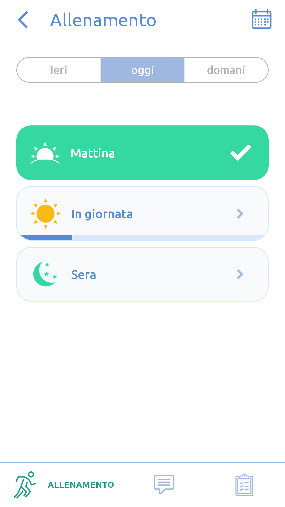Select the Ieri segment
Viewport: 285px width, 507px height.
[59, 70]
